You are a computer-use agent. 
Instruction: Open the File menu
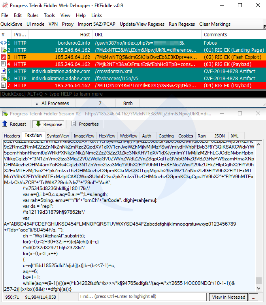5,15
